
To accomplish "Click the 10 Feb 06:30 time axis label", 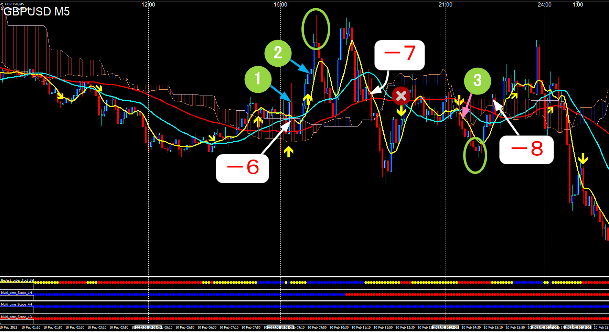I will click(207, 328).
